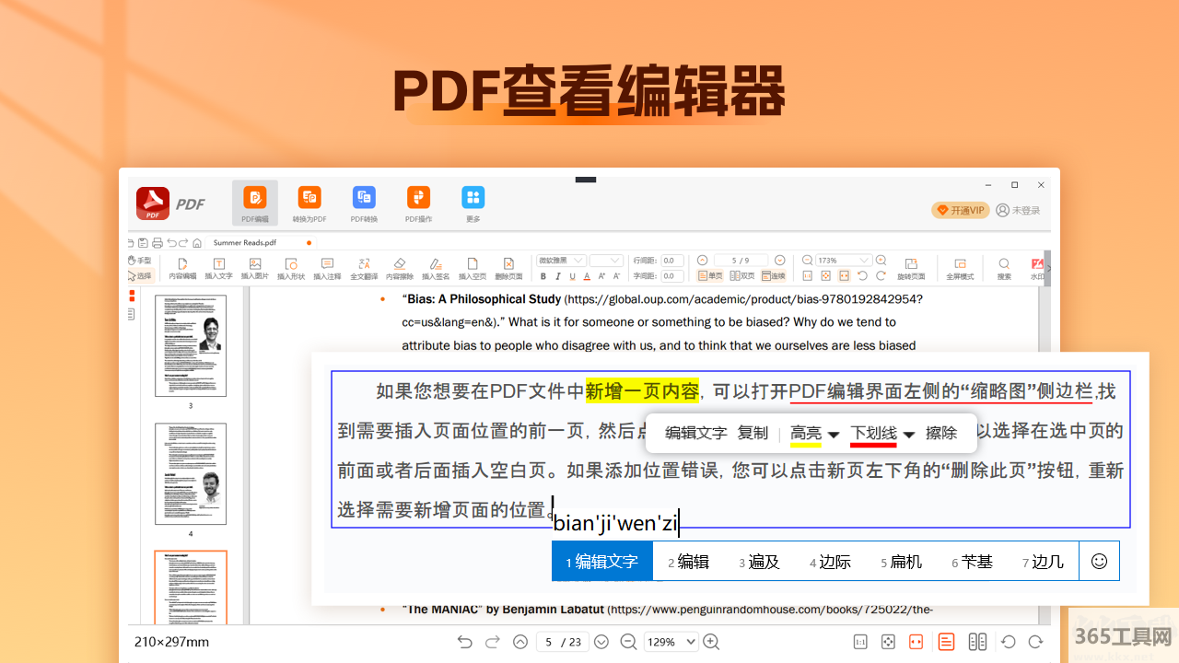Open the PDF编辑 tool tab

tap(255, 204)
